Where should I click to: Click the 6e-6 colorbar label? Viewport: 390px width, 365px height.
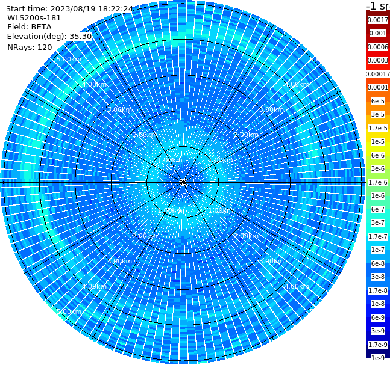[378, 155]
